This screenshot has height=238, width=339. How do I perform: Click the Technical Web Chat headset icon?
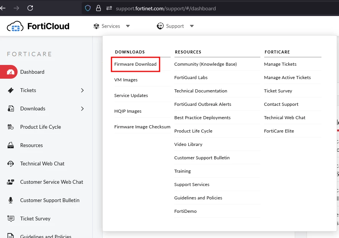[11, 164]
